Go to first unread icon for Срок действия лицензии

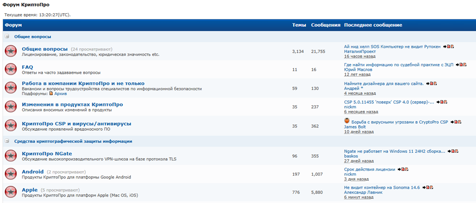[x=407, y=169]
